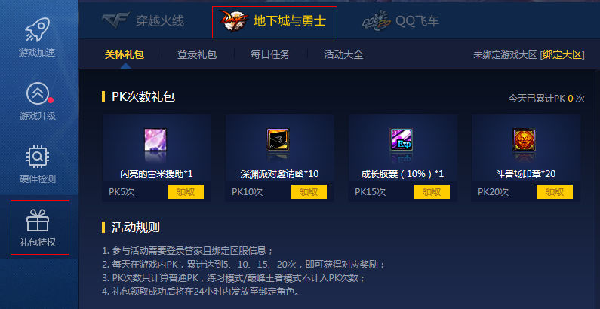Switch to the 穿越火线 game tab
Viewport: 600px width, 309px height.
(x=143, y=20)
